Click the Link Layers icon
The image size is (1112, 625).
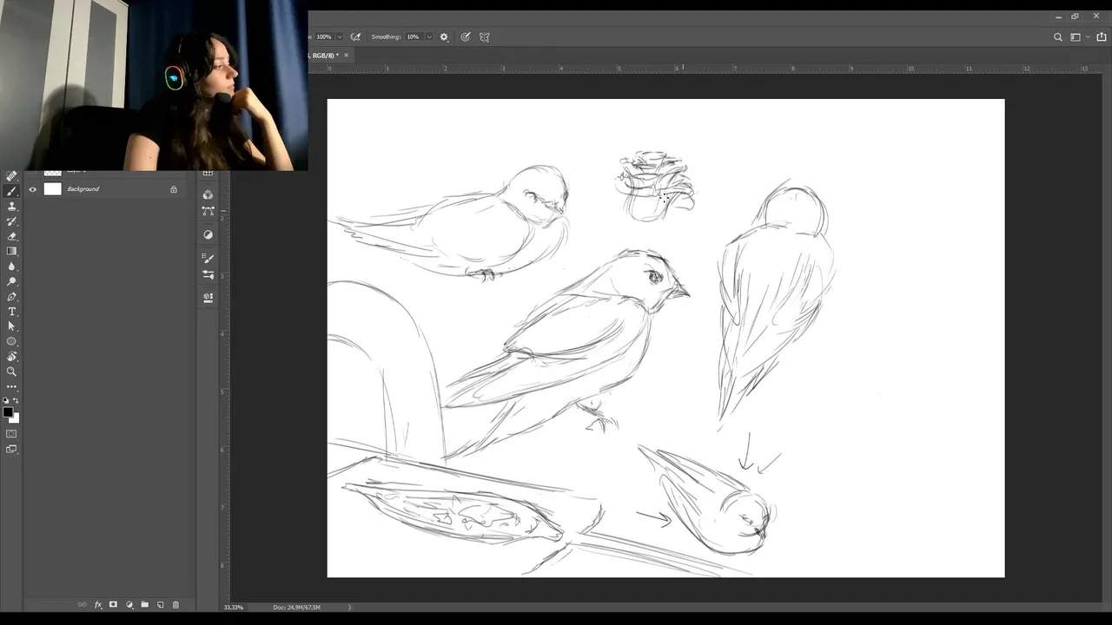coord(83,604)
